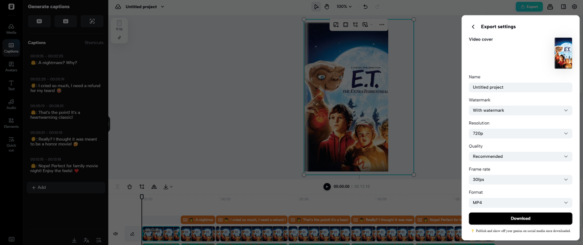Click the Export button
Viewport: 583px width, 245px height.
coord(529,7)
